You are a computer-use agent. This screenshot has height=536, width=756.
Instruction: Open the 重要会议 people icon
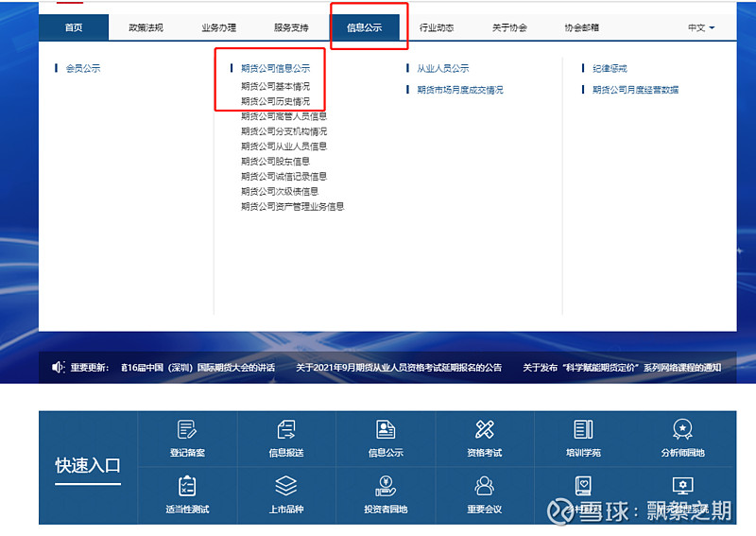pos(485,486)
